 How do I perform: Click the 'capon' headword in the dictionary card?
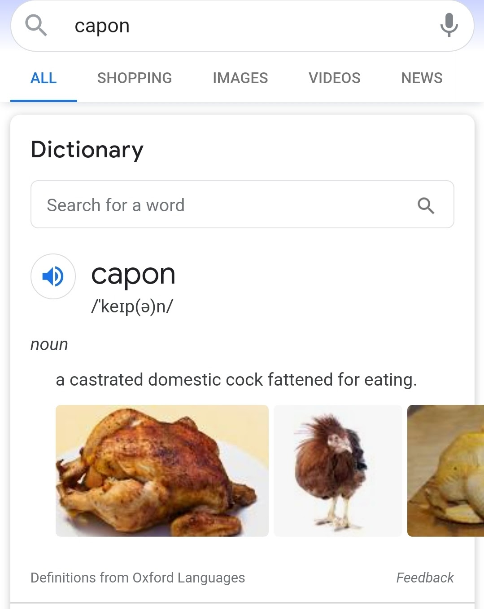click(133, 275)
